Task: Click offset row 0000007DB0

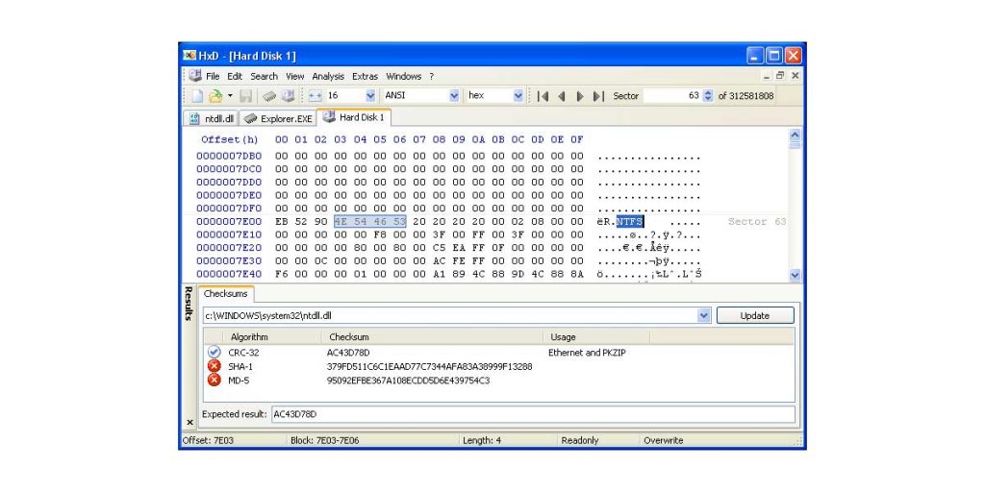Action: pyautogui.click(x=229, y=157)
